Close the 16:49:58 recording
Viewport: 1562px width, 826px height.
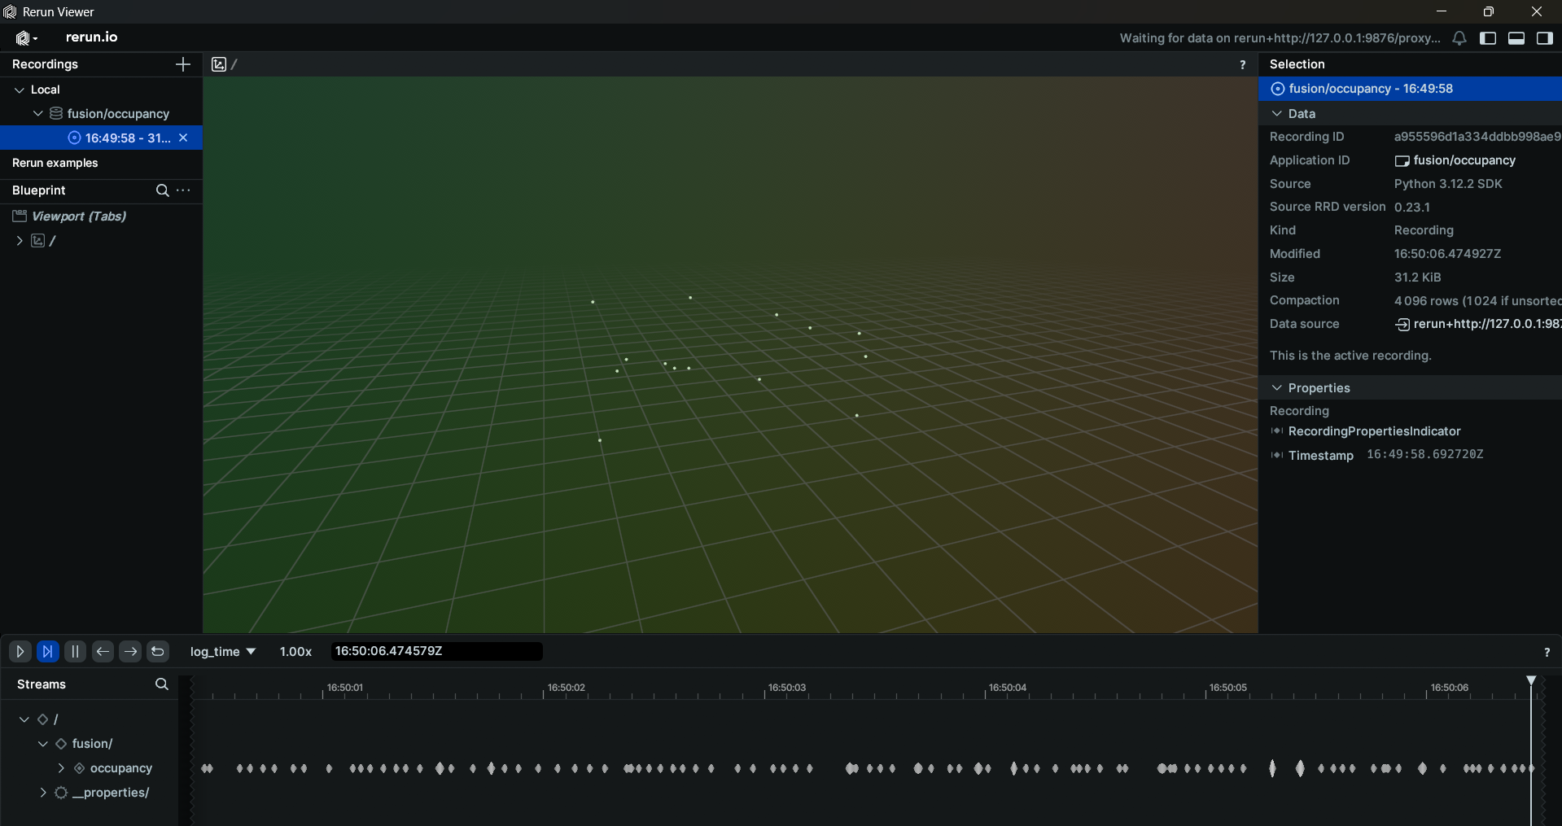[183, 138]
